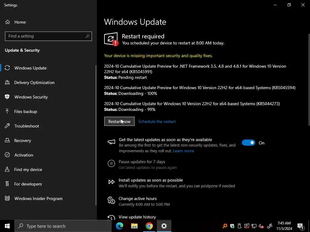Click the KB5045991 .NET Framework update text
Screen dimensions: 310x232
(x=195, y=69)
